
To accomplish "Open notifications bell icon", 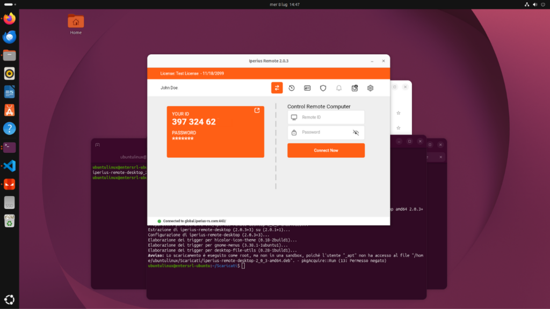I will coord(339,88).
